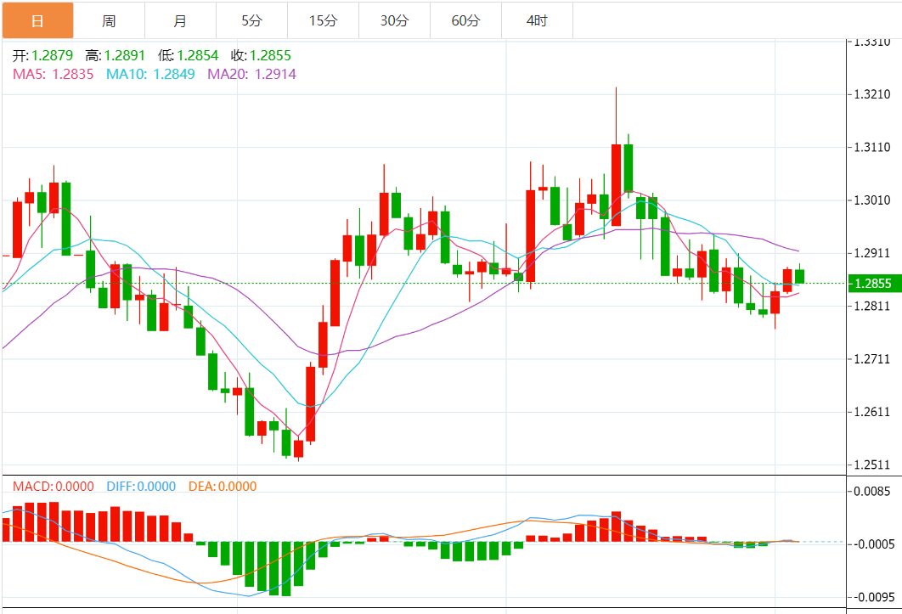This screenshot has width=902, height=614.
Task: Open the 60分 timeframe tab
Action: click(x=466, y=20)
